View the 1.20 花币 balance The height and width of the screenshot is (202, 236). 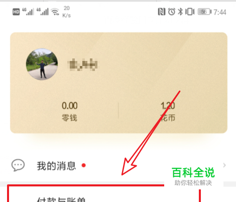pyautogui.click(x=168, y=111)
